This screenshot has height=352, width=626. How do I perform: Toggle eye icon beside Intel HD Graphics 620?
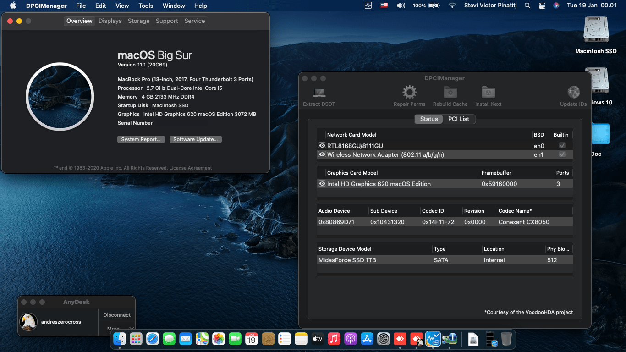[x=322, y=184]
